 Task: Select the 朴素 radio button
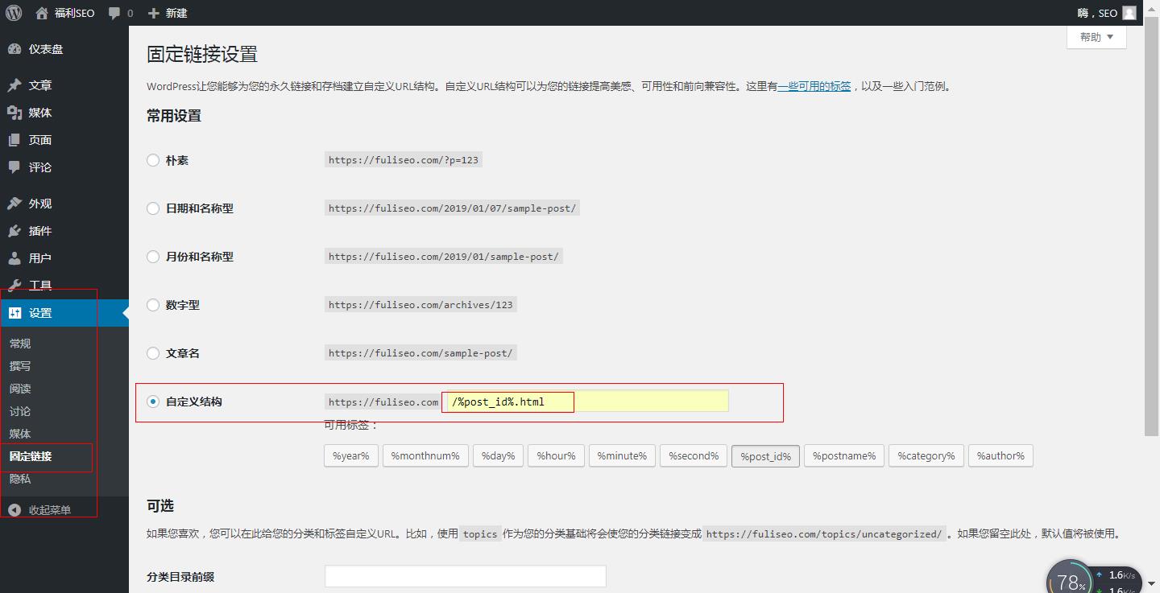[x=153, y=160]
